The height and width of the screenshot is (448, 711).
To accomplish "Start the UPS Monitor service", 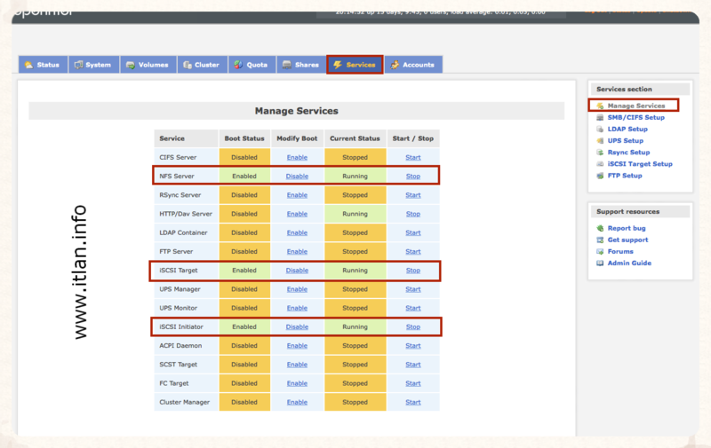I will pos(413,308).
